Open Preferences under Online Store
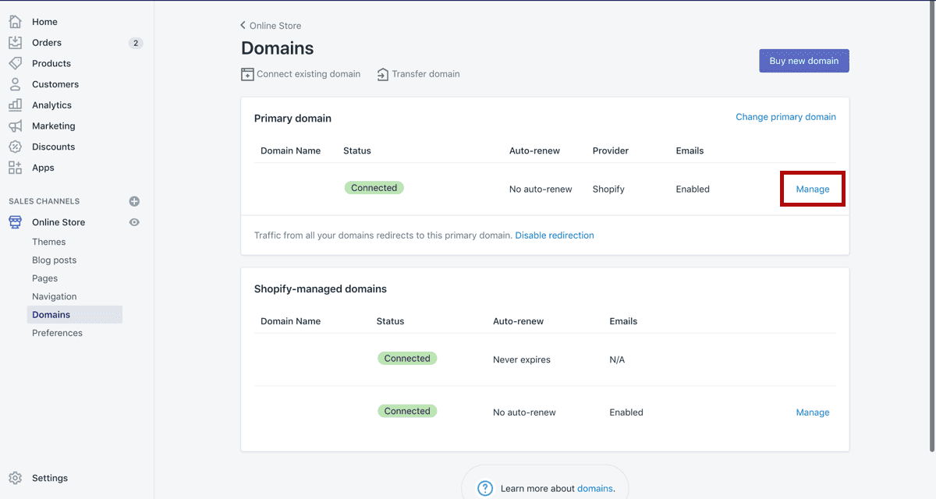This screenshot has height=499, width=936. pyautogui.click(x=57, y=333)
